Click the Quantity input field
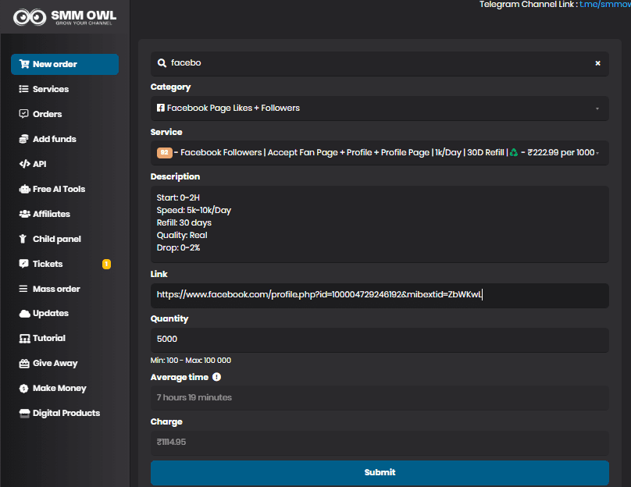631x487 pixels. [x=379, y=340]
